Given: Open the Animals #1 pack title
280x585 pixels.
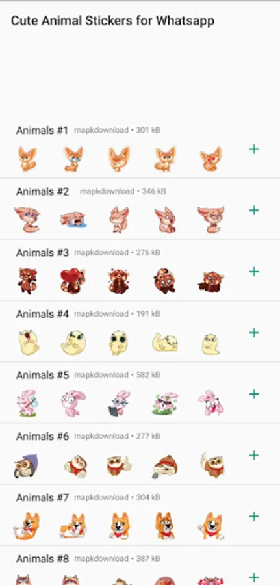Looking at the screenshot, I should [x=42, y=131].
